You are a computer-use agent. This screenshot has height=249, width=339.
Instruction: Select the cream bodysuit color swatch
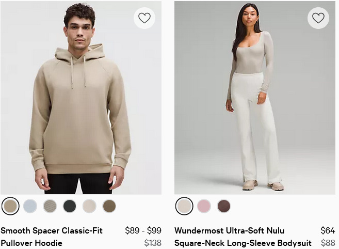coord(184,206)
